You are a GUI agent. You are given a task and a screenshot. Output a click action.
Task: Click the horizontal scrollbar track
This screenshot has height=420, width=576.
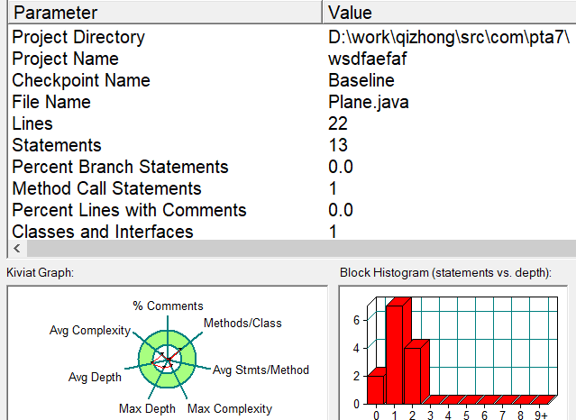tap(301, 249)
